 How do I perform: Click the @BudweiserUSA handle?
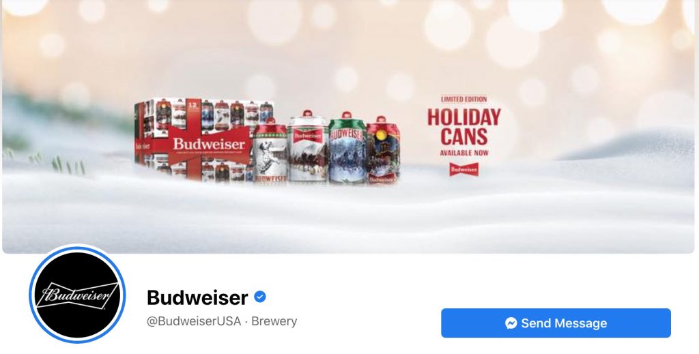194,321
